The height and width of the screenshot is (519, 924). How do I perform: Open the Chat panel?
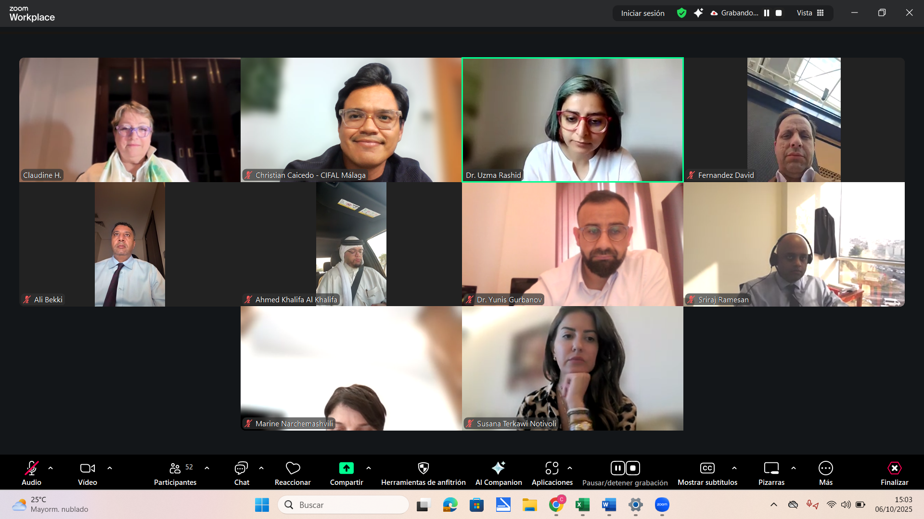click(x=241, y=468)
